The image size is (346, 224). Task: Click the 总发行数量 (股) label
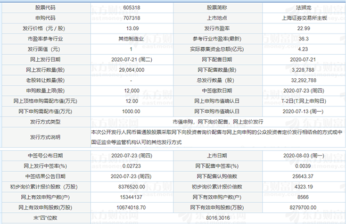click(216, 80)
